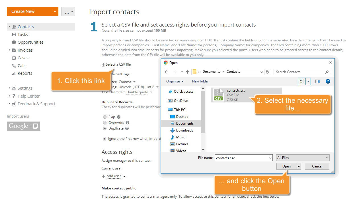Enable the Skip duplicate records option

point(105,117)
